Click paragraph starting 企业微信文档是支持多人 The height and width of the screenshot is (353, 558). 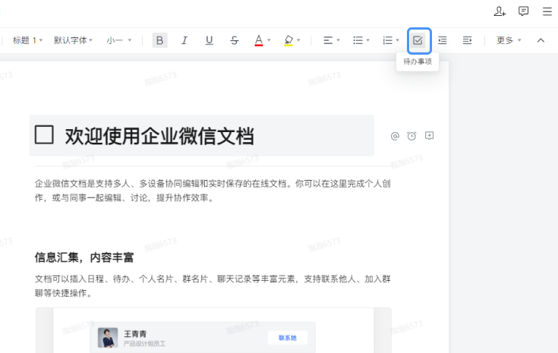(213, 191)
